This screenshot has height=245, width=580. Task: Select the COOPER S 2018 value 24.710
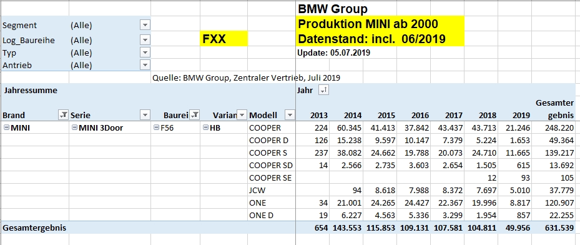(x=484, y=153)
